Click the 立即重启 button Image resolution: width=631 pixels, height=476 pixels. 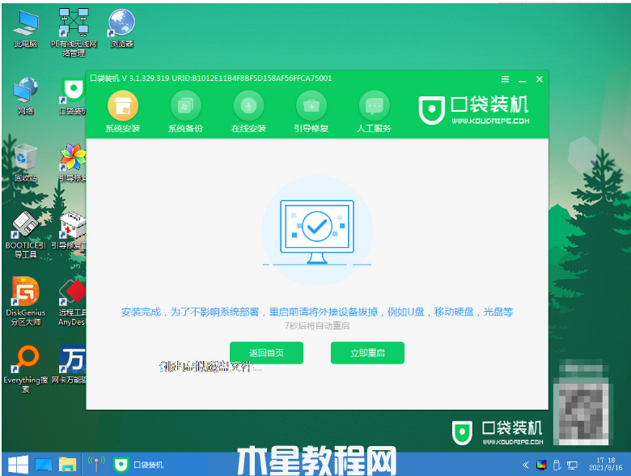click(367, 353)
